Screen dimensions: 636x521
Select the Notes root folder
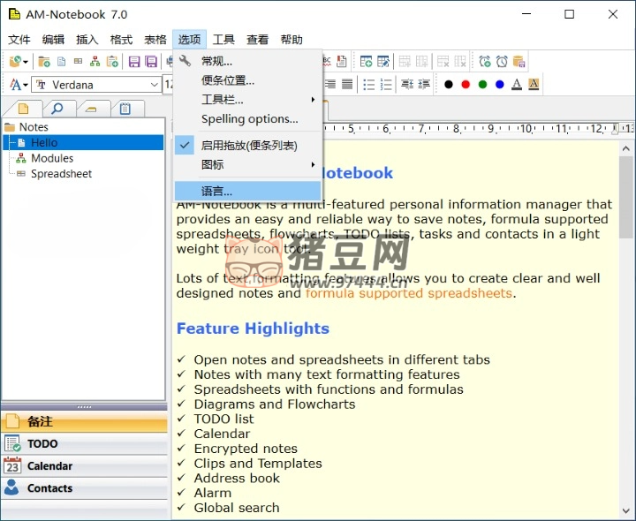tap(34, 127)
